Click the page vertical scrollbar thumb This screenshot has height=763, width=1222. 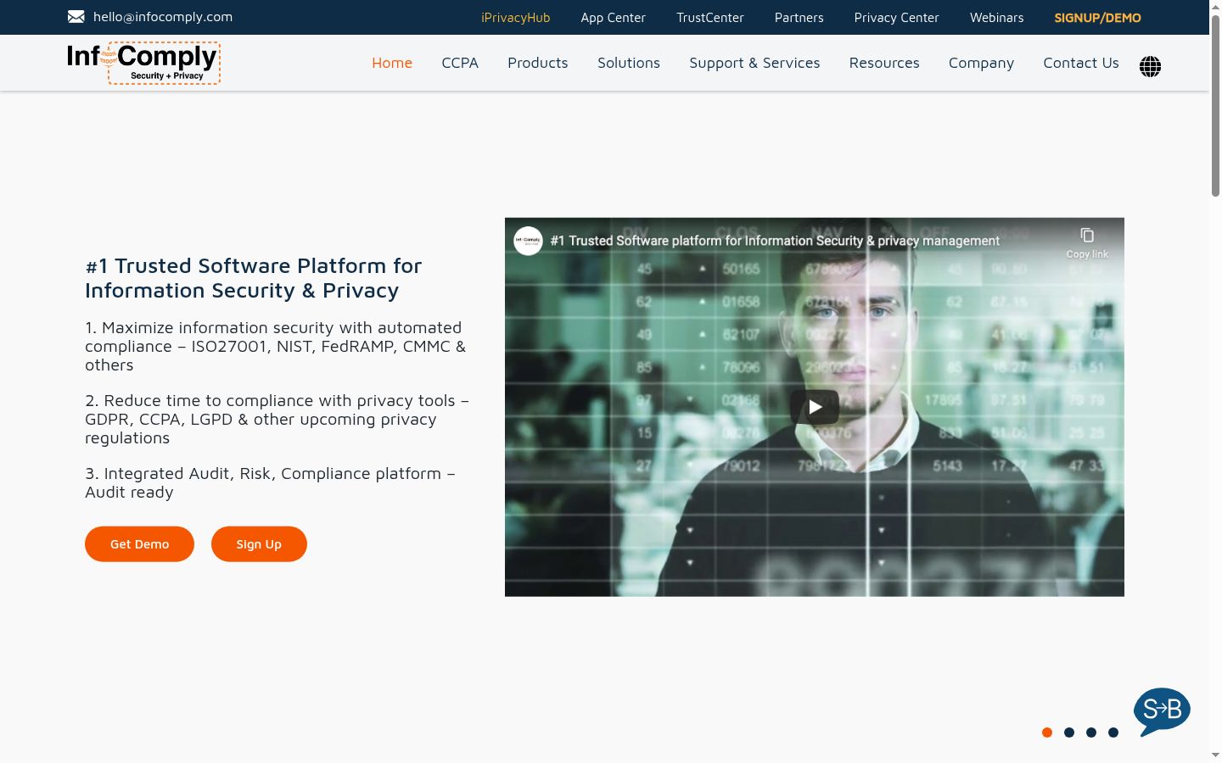click(1215, 106)
